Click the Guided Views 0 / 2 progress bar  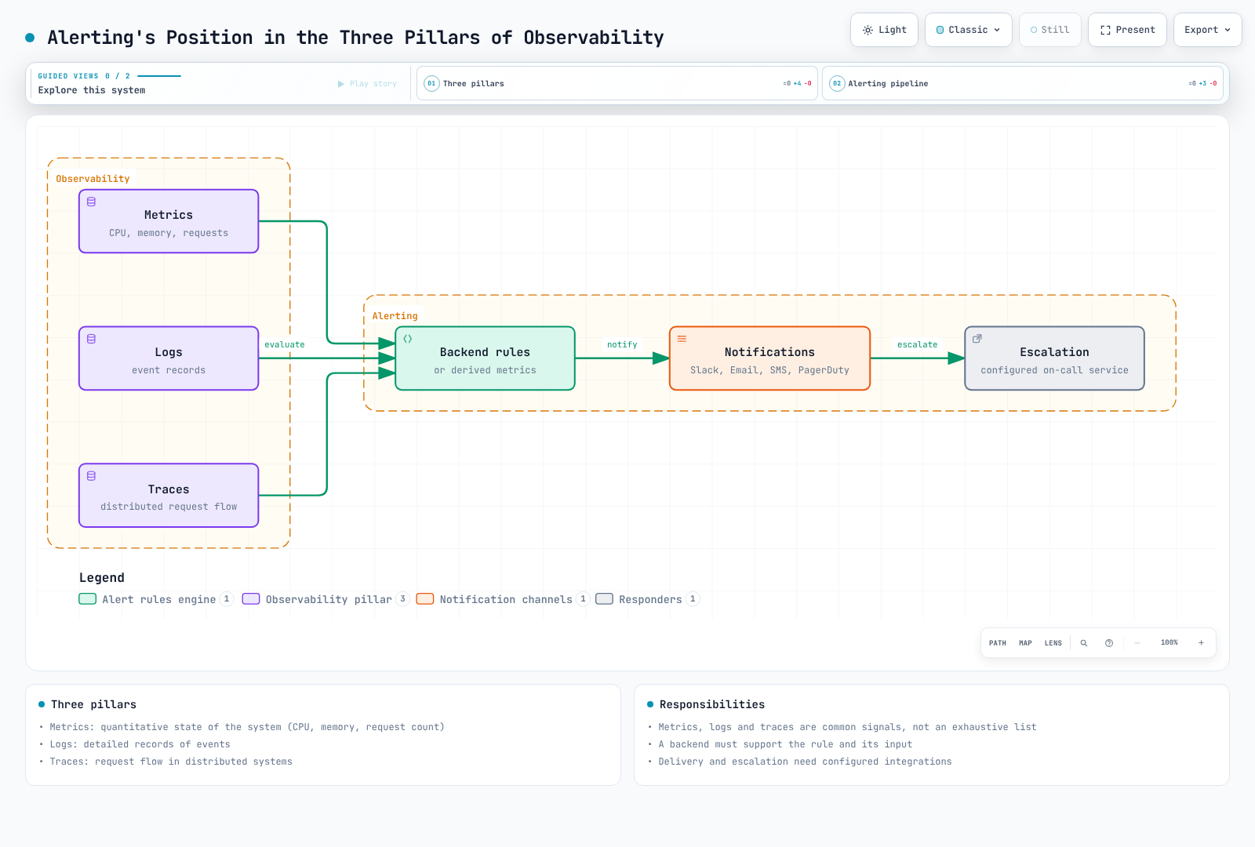(x=159, y=76)
